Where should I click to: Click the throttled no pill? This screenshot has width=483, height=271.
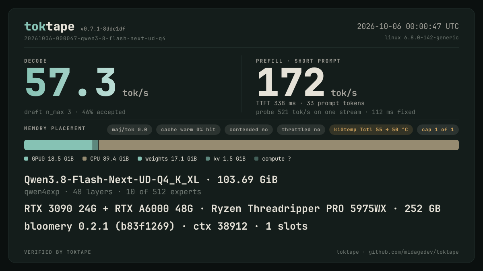[301, 130]
